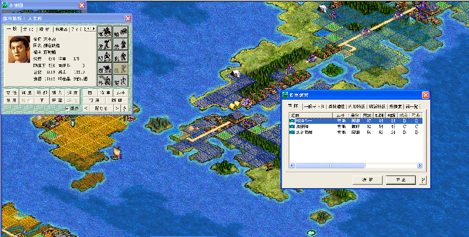Screen dimensions: 469x237
Task: Click the 商 commerce command icon
Action: pos(105,69)
